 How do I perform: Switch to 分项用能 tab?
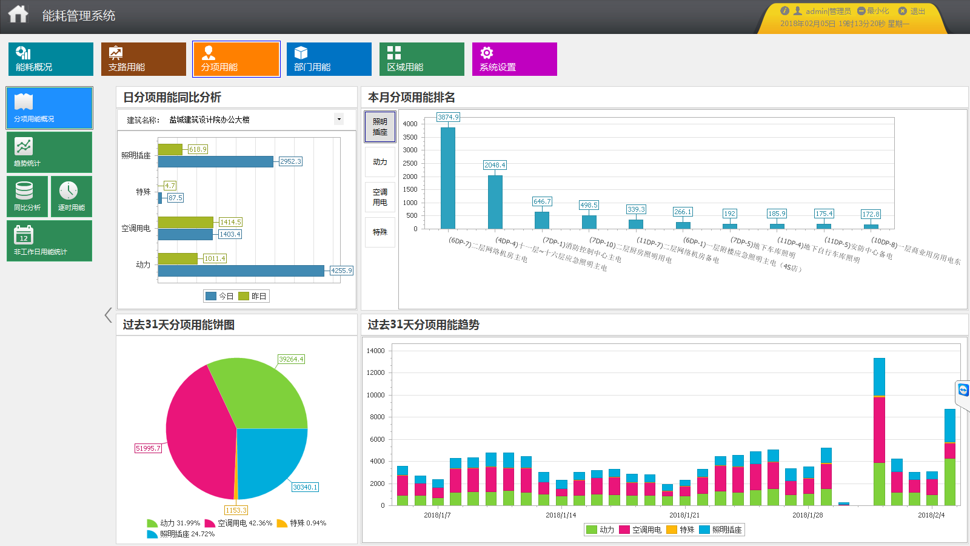point(236,59)
